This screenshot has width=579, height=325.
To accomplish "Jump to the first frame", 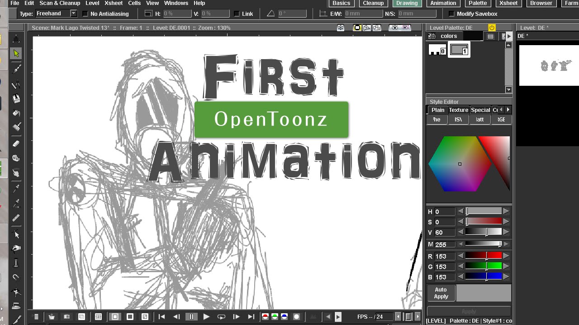I will (x=161, y=317).
